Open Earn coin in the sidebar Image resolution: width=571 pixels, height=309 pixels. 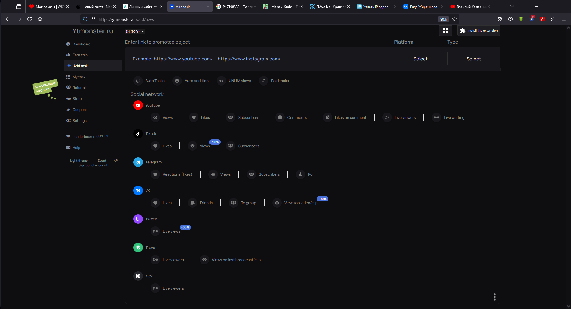(80, 55)
